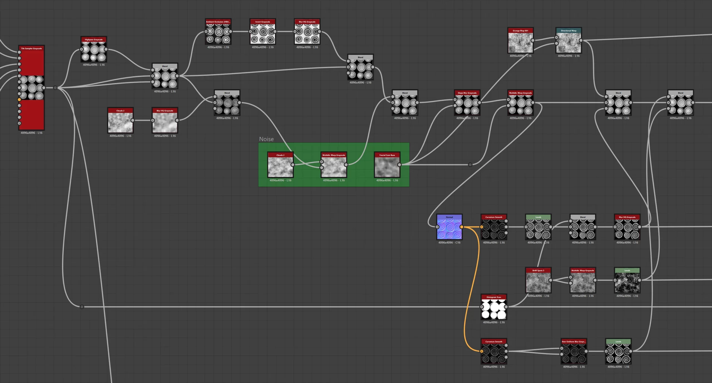Select the Clouds 2 node inside Noise frame

[280, 165]
